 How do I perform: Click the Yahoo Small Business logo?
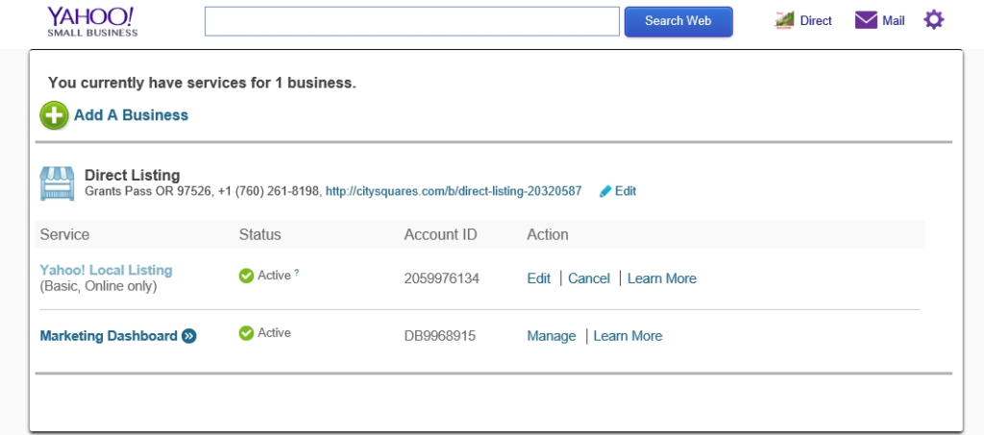[92, 22]
